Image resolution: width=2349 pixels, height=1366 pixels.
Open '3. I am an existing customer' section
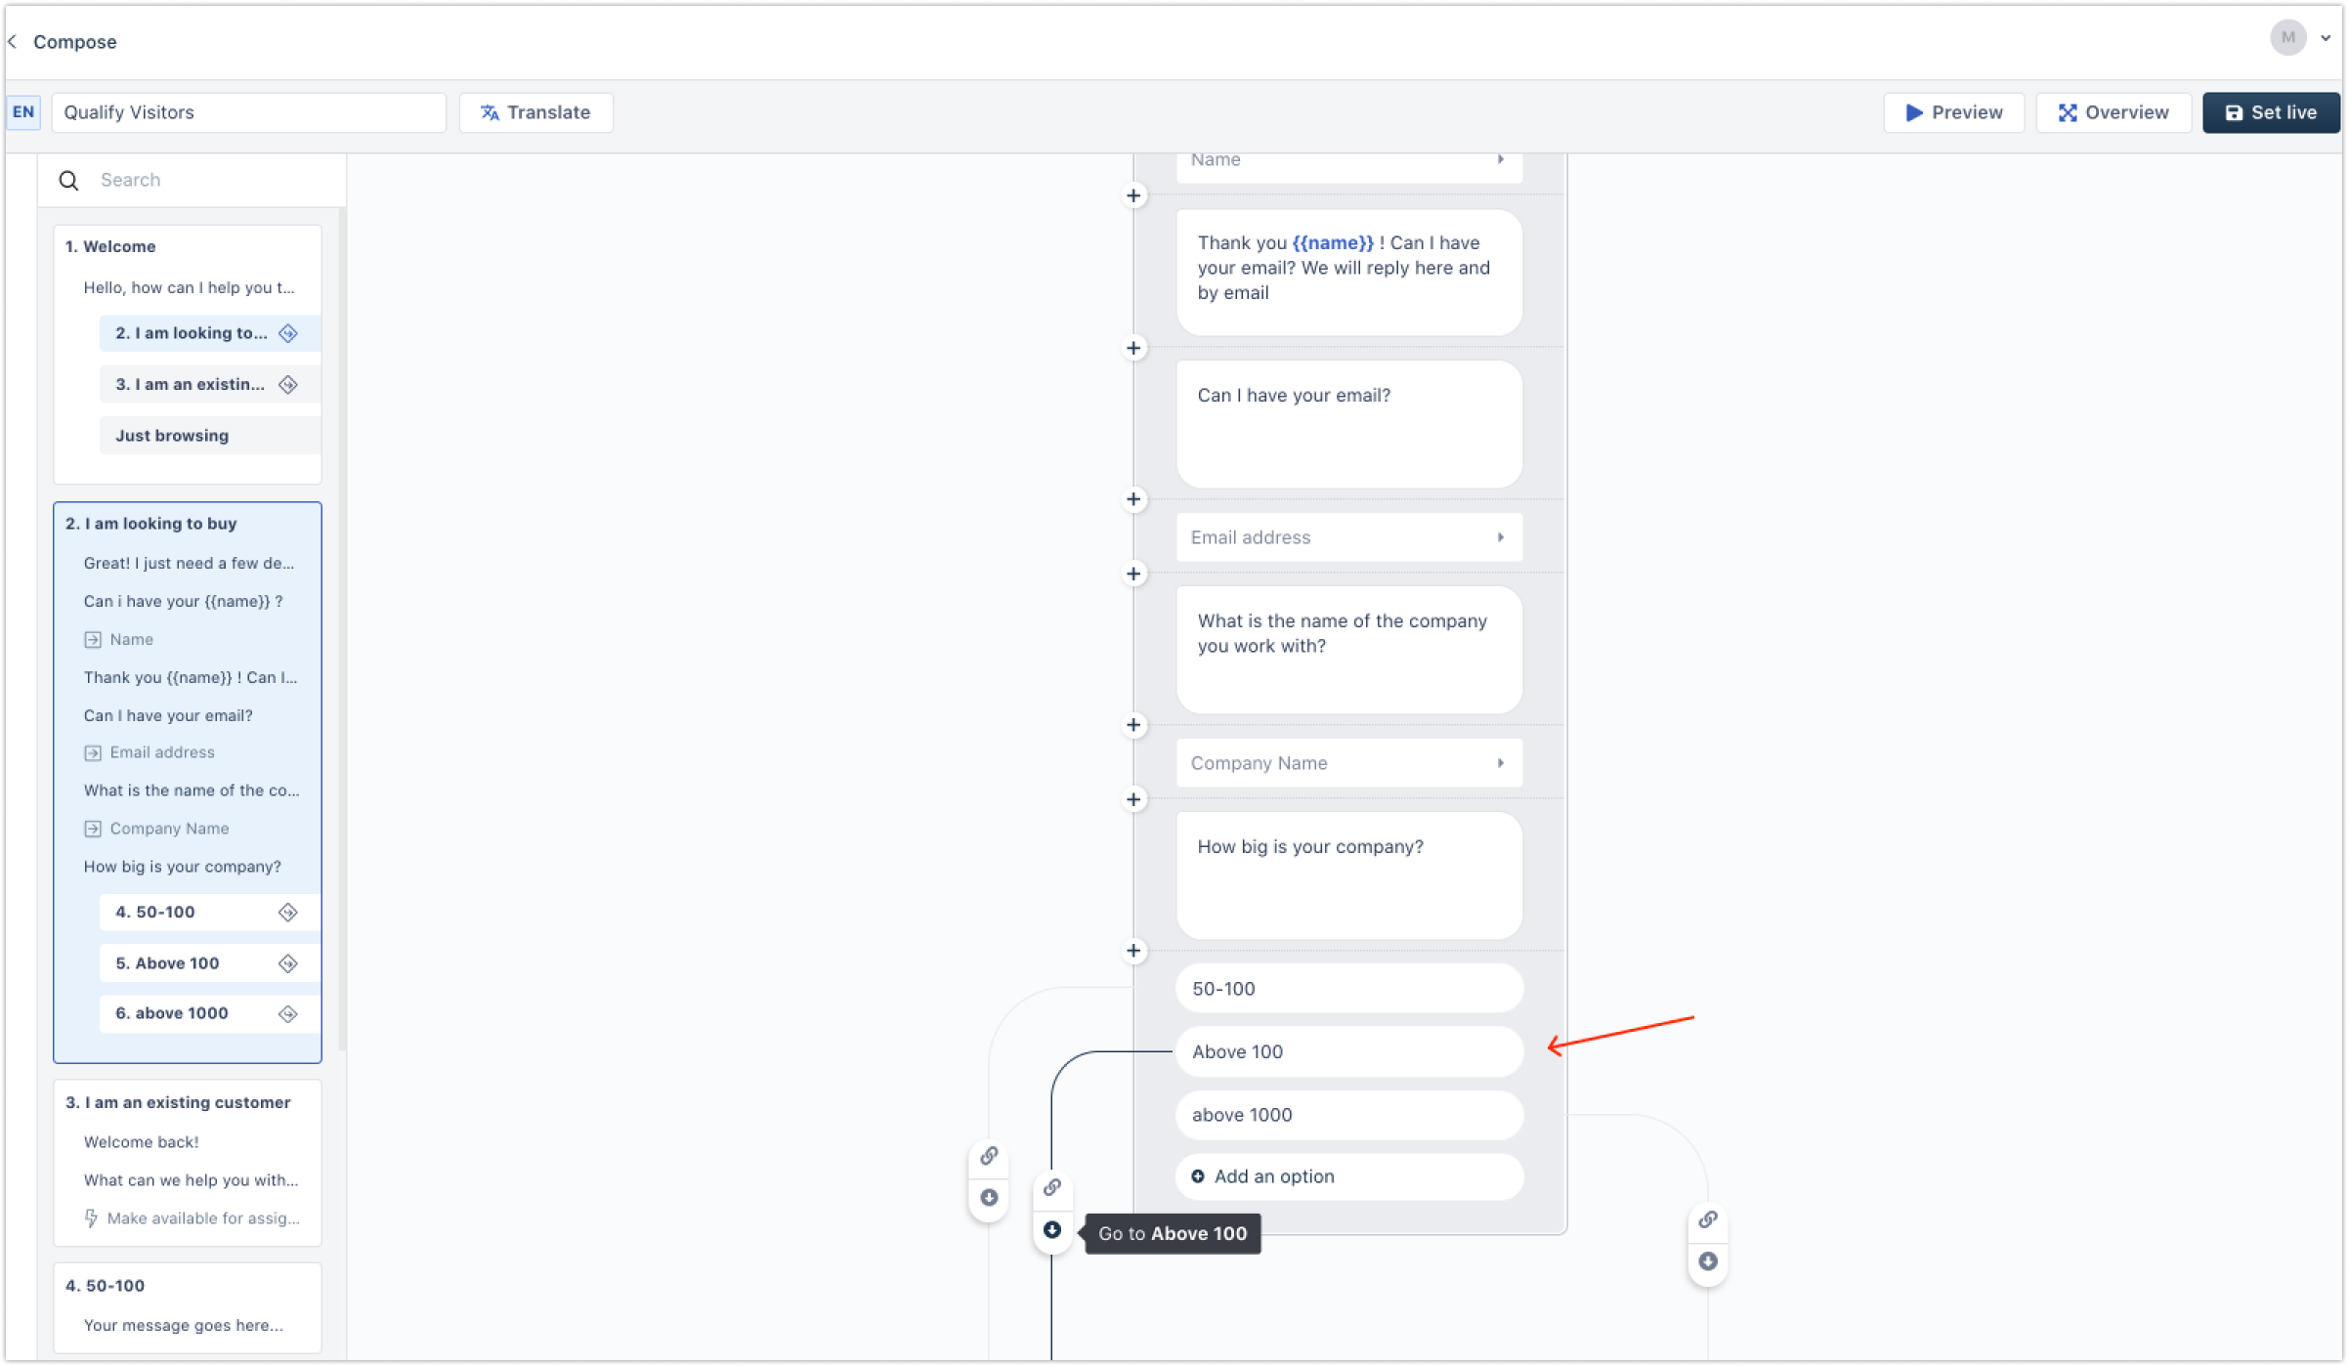point(178,1102)
